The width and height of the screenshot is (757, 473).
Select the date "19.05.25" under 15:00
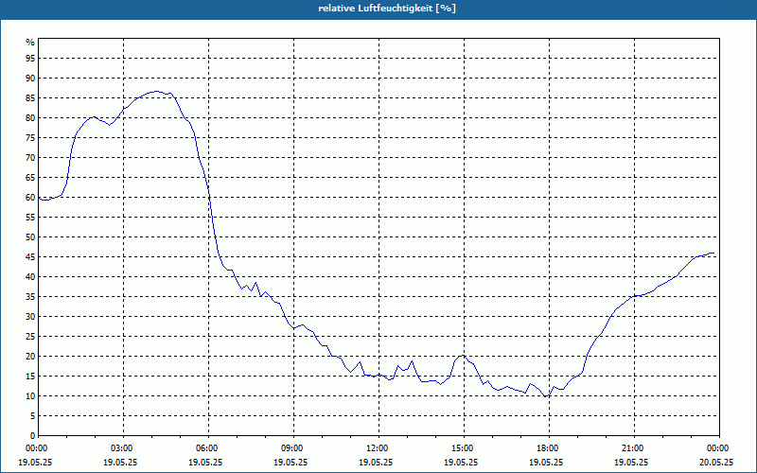(461, 462)
